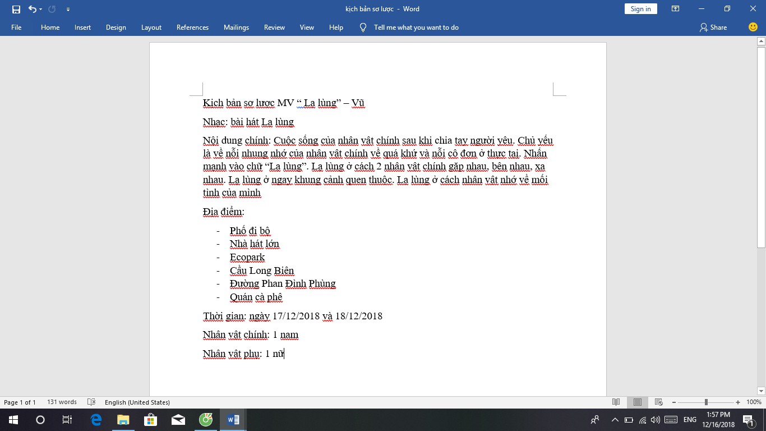Image resolution: width=766 pixels, height=431 pixels.
Task: Switch to Web Layout view
Action: 659,402
